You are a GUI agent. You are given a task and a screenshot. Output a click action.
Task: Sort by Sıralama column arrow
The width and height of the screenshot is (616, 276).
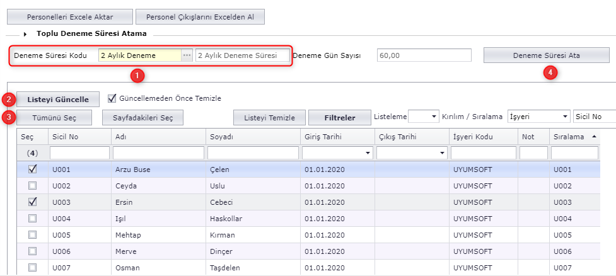594,136
